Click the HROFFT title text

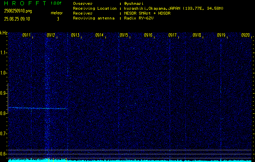click(x=25, y=3)
